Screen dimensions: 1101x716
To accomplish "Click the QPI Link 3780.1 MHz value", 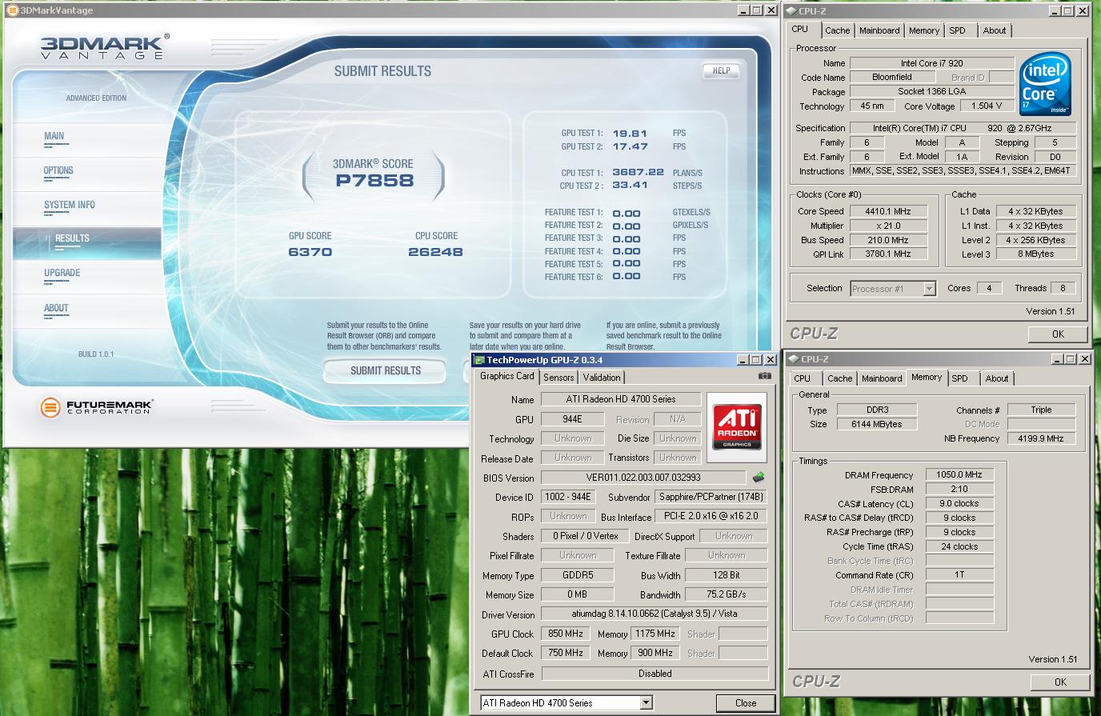I will [887, 254].
